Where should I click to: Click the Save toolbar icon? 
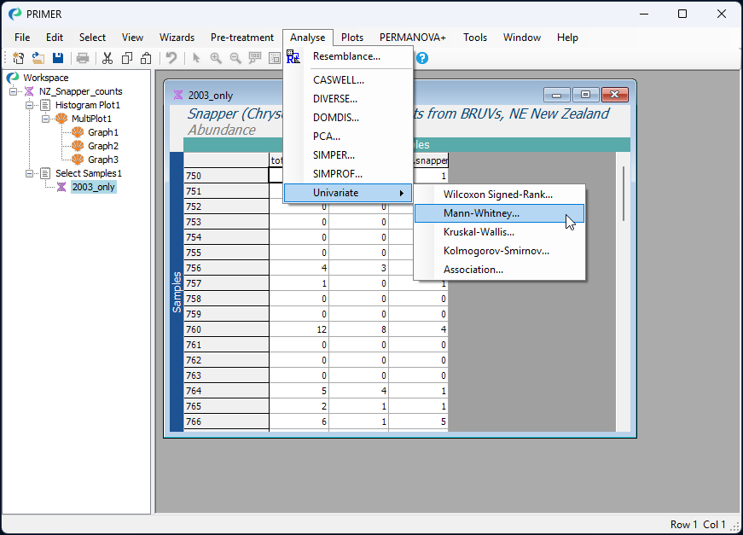(x=58, y=58)
